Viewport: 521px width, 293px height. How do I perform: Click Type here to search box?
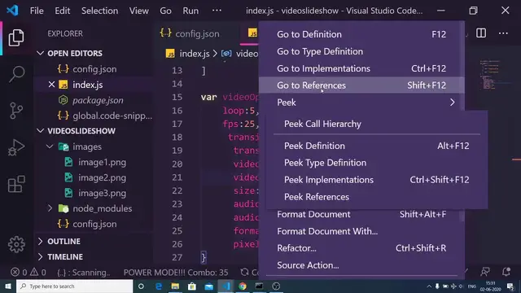tap(74, 286)
